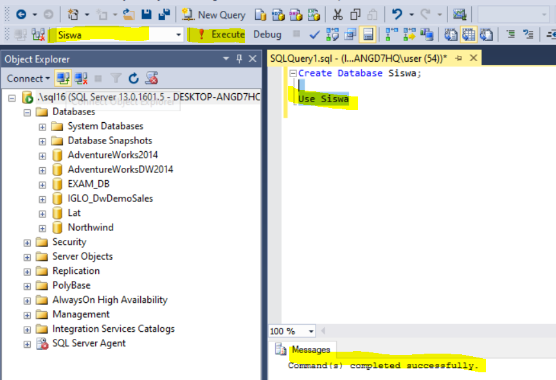Click the Parse checkmark icon
The height and width of the screenshot is (380, 556).
[314, 35]
